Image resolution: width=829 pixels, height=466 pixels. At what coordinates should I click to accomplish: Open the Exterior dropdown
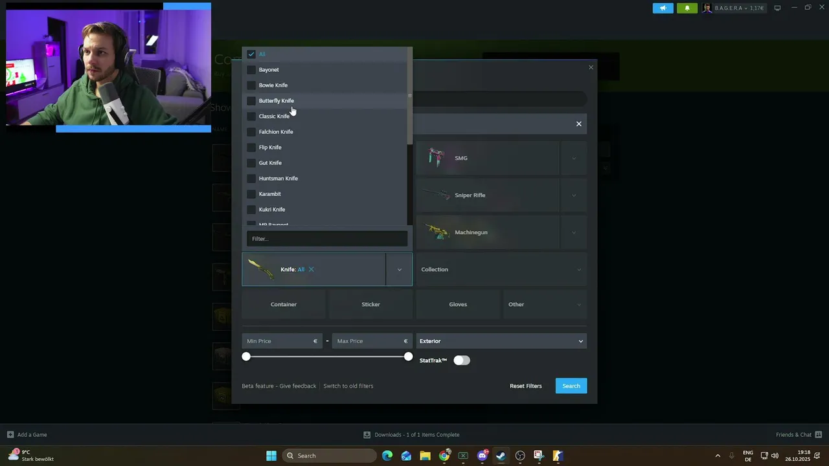coord(501,341)
